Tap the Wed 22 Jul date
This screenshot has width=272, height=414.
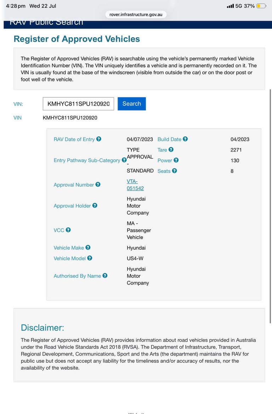pyautogui.click(x=43, y=6)
